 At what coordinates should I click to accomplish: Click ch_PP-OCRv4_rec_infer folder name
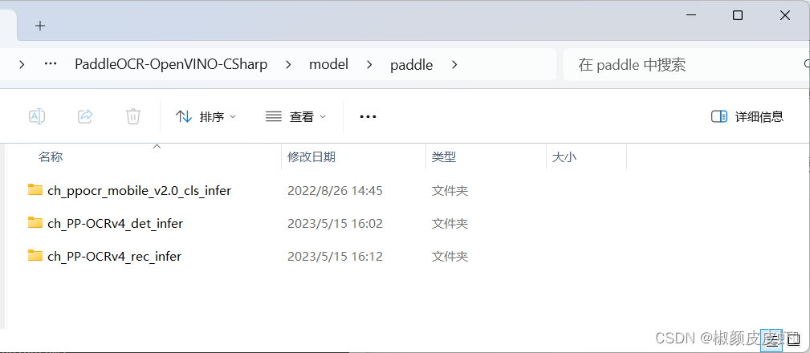click(x=114, y=256)
